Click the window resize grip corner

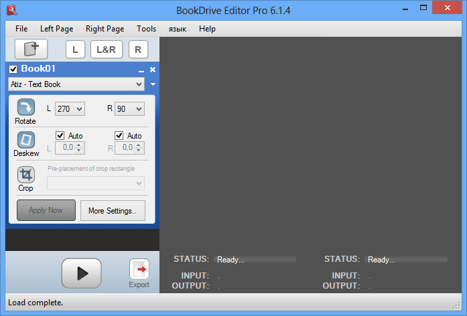(456, 306)
